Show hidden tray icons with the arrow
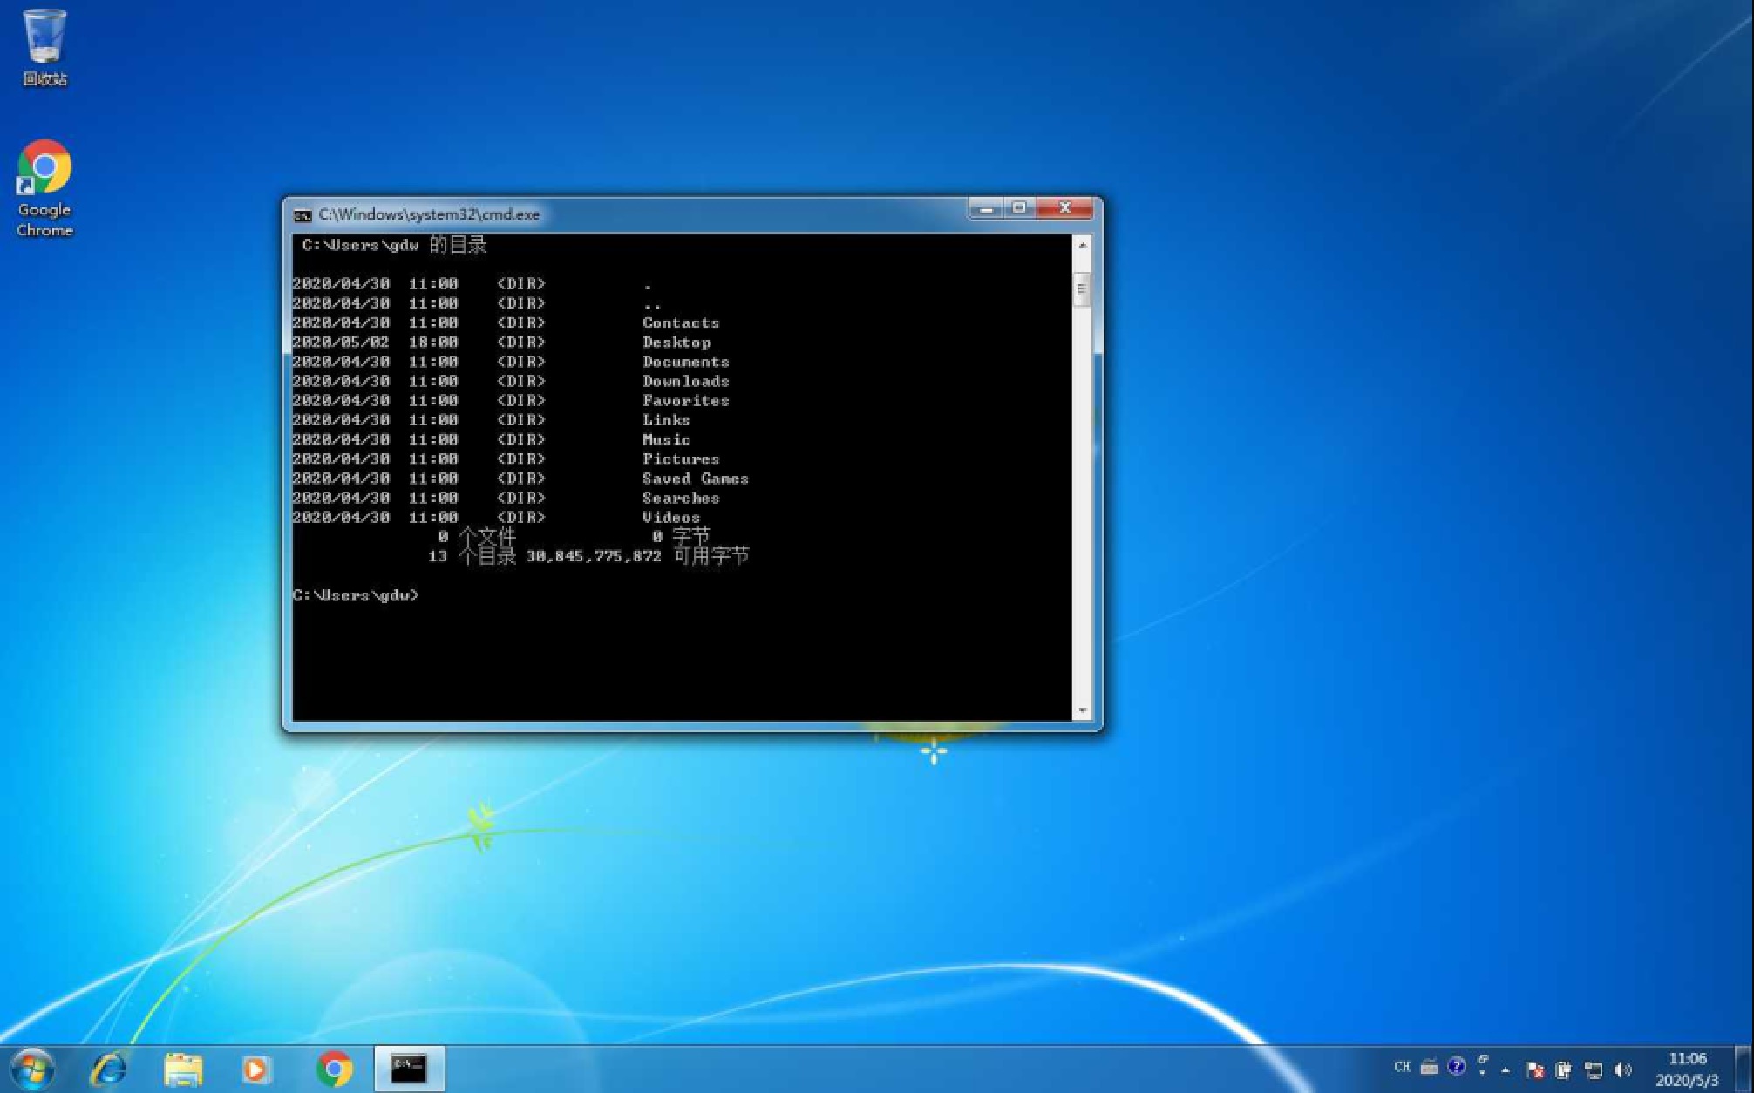This screenshot has width=1754, height=1093. 1505,1069
